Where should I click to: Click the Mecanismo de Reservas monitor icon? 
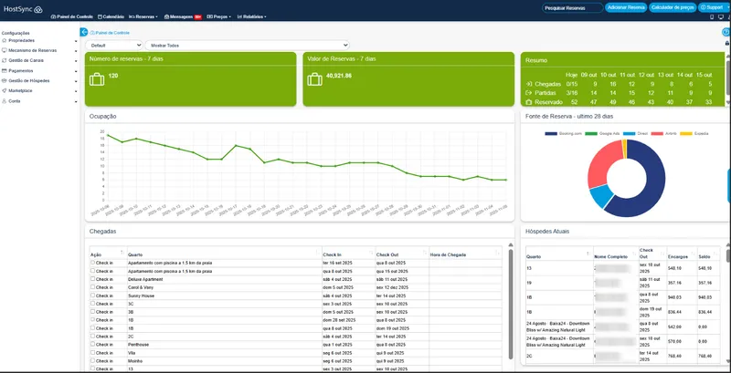click(x=5, y=50)
